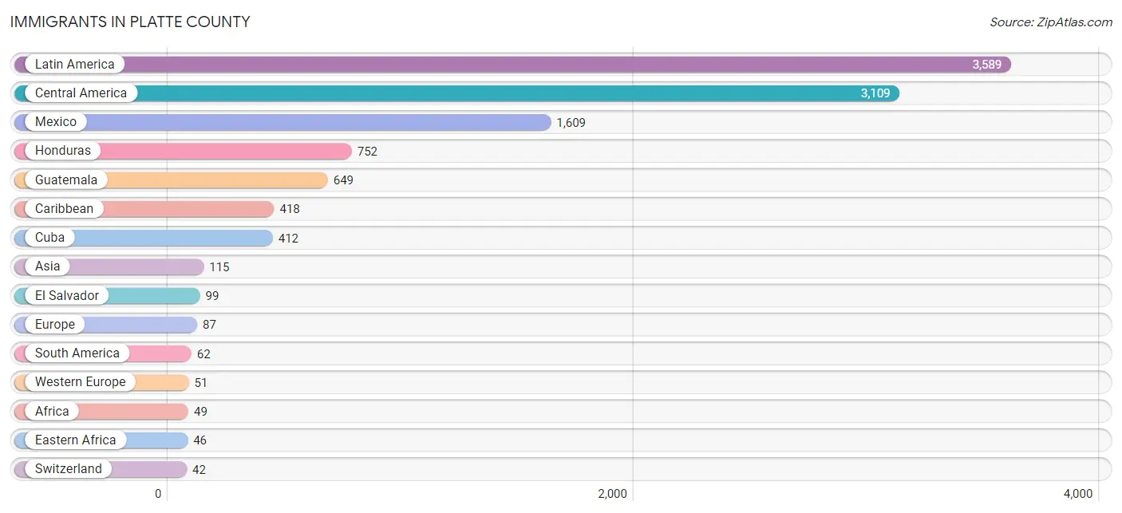This screenshot has height=513, width=1122.
Task: Select the Mexico label
Action: click(56, 122)
